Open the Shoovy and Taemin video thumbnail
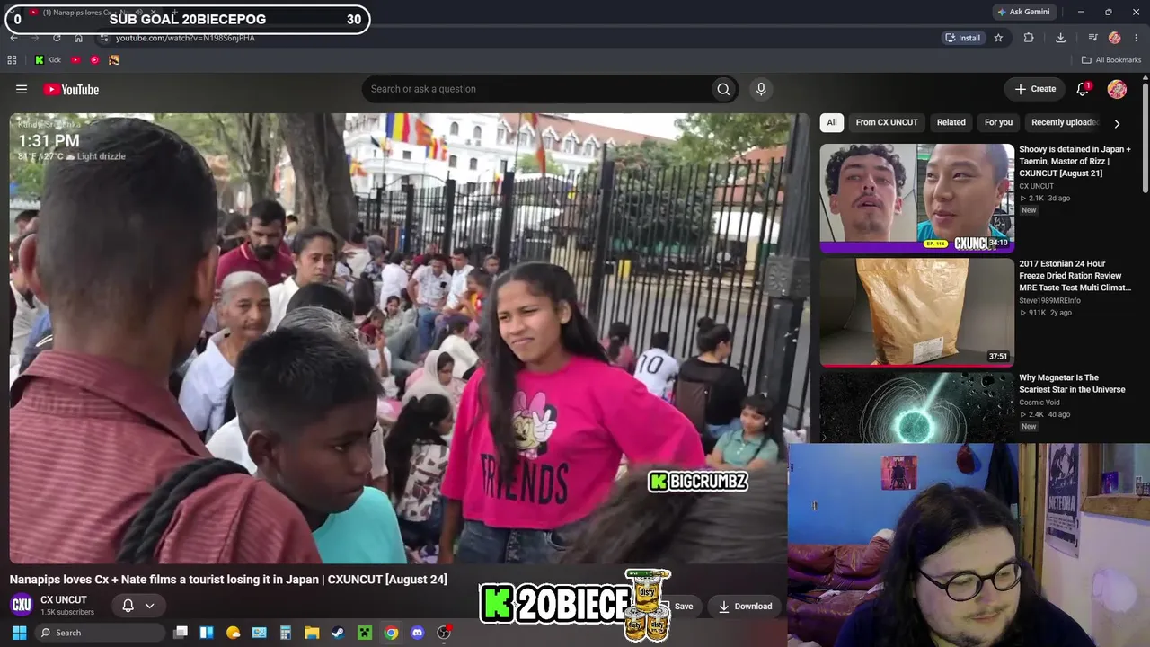1150x647 pixels. tap(916, 199)
